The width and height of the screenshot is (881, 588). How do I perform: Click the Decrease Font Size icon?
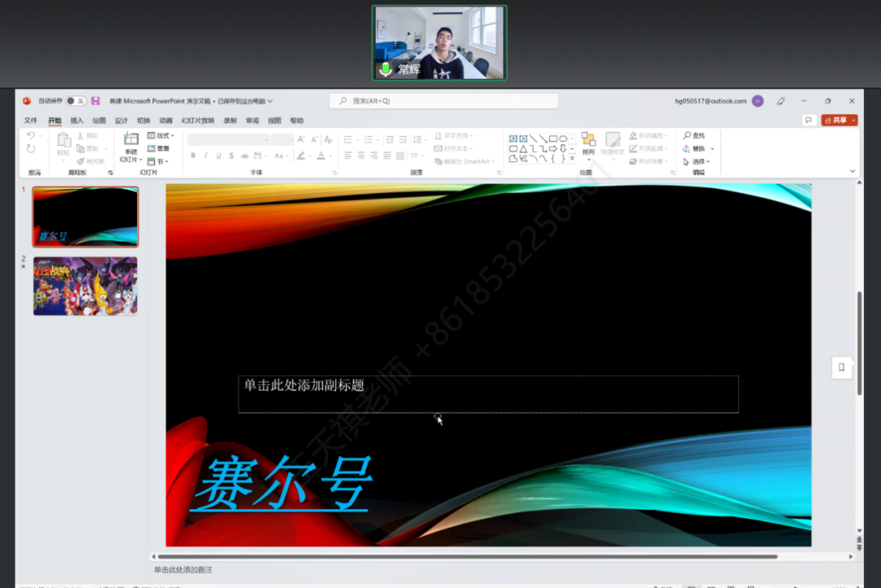[x=314, y=139]
